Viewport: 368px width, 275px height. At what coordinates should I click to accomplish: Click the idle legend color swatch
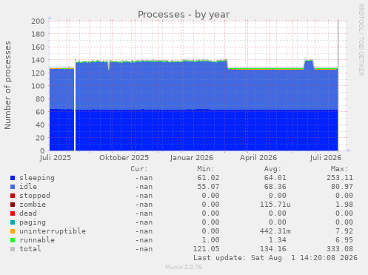pyautogui.click(x=13, y=187)
